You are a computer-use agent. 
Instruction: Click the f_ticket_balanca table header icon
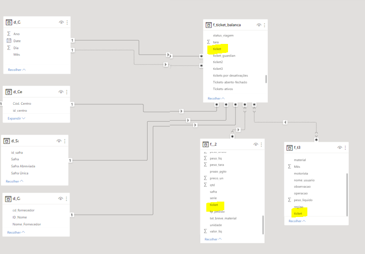pyautogui.click(x=208, y=25)
